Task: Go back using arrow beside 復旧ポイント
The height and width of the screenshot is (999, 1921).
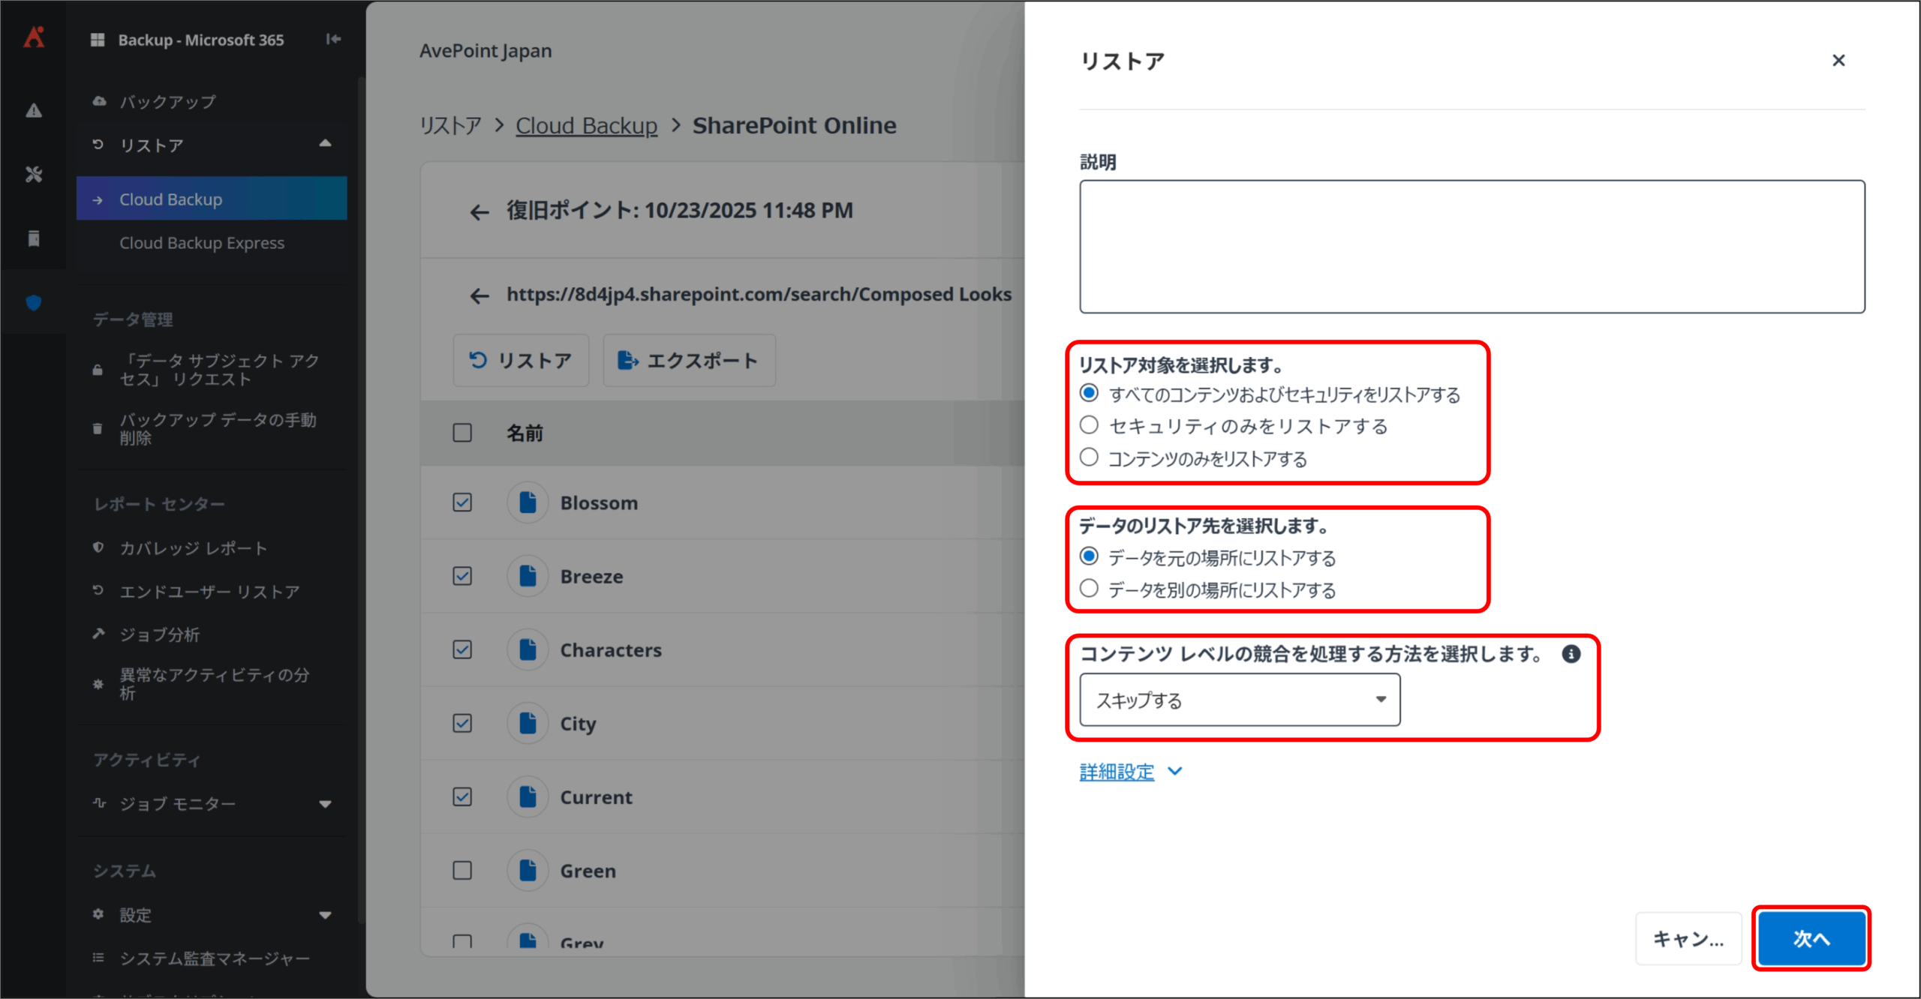Action: coord(479,212)
